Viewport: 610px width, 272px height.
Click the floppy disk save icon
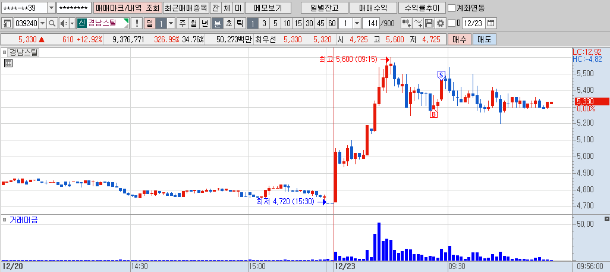[x=429, y=23]
